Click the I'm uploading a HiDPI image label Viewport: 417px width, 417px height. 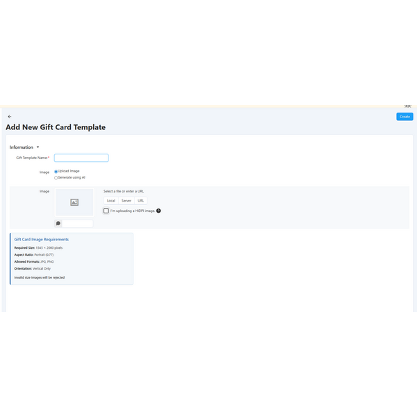[132, 211]
